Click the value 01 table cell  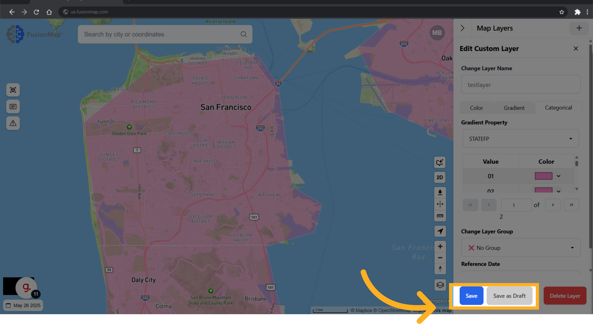pyautogui.click(x=490, y=176)
